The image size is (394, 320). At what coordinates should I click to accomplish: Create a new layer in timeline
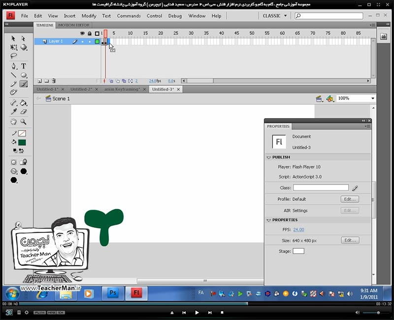tap(39, 81)
